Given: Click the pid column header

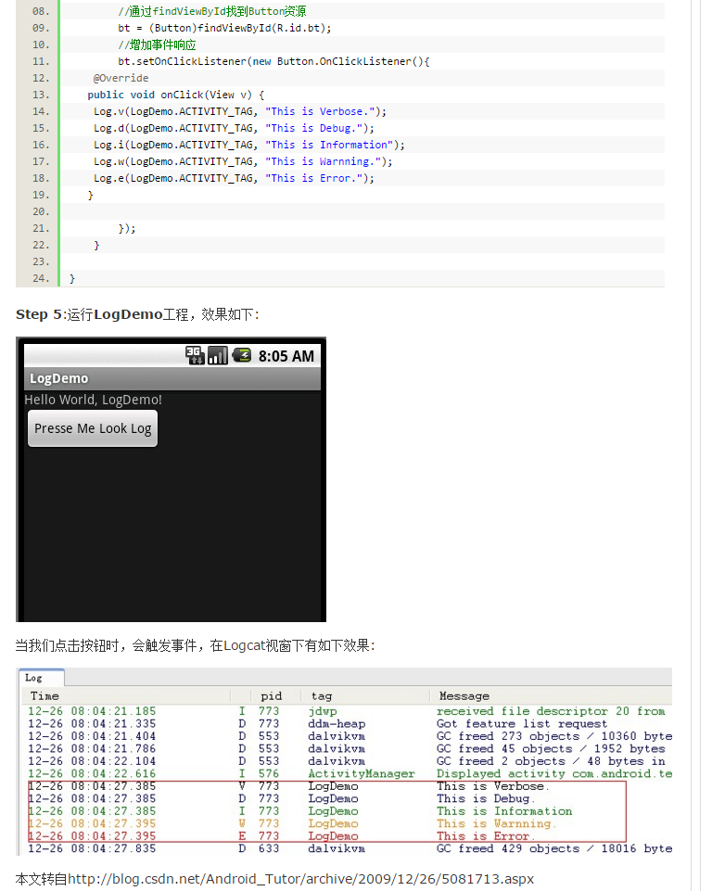Looking at the screenshot, I should coord(271,695).
